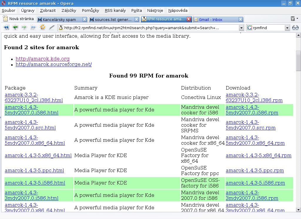Click the "Amarok is a KDE music player" summary
301x219 pixels.
click(x=111, y=97)
